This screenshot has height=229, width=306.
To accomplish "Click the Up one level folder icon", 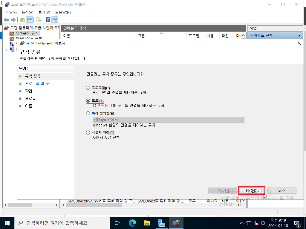I will point(22,20).
